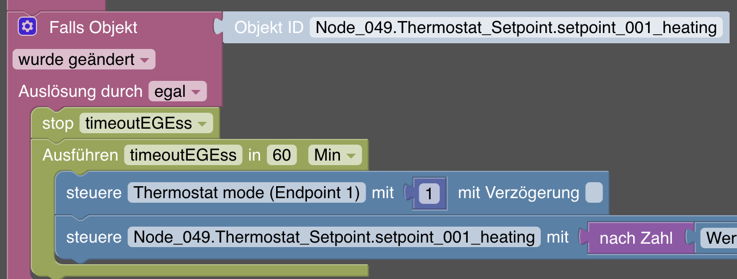Select the first 'steuere' control block
737x279 pixels.
tap(94, 193)
